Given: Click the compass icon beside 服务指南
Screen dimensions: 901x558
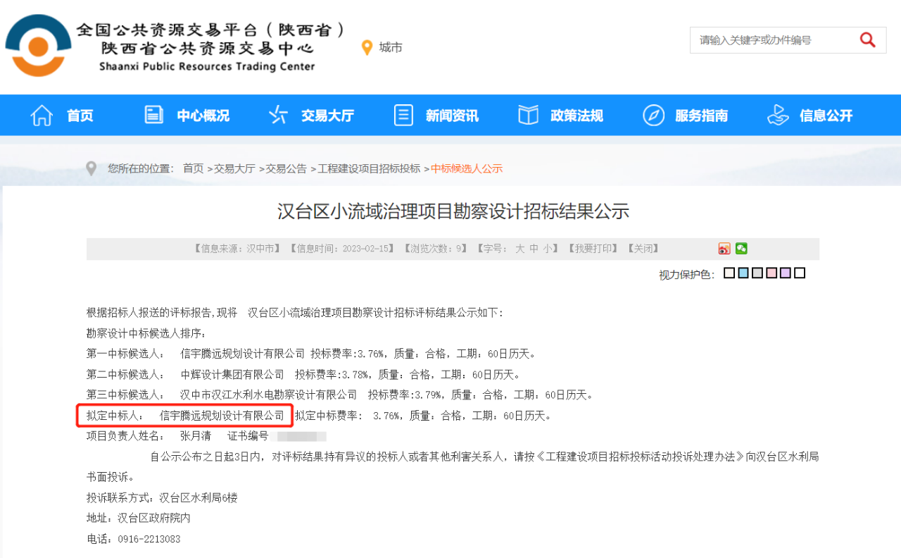Looking at the screenshot, I should [653, 115].
